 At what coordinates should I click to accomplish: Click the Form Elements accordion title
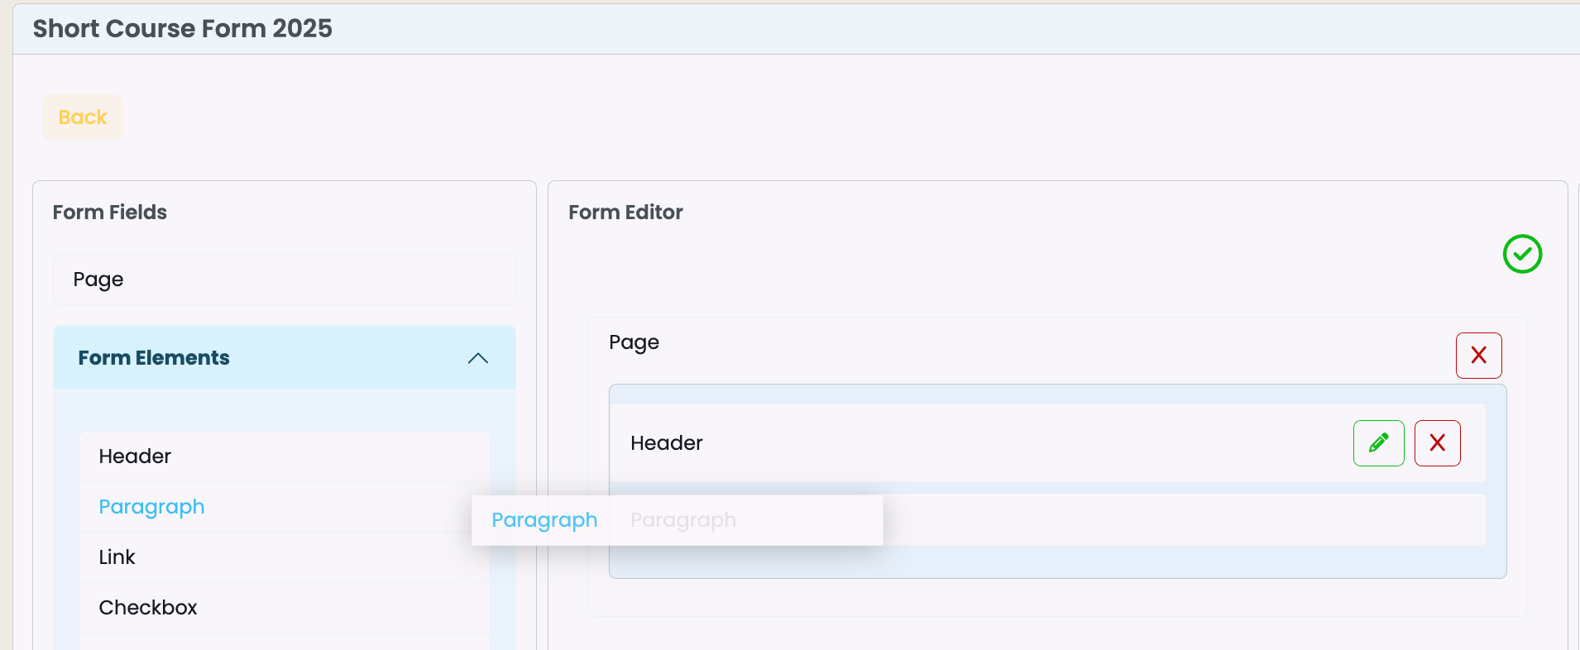click(x=154, y=358)
